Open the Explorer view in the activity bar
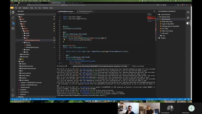The width and height of the screenshot is (202, 114). (13, 12)
